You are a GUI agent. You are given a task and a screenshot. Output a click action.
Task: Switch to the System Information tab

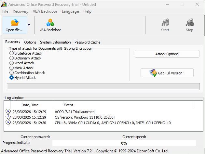tap(55, 42)
